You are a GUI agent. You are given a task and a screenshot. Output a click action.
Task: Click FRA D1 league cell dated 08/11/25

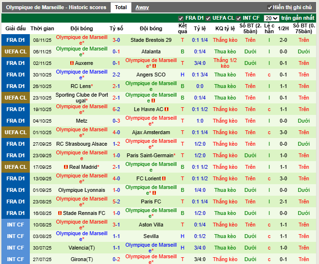(x=16, y=40)
